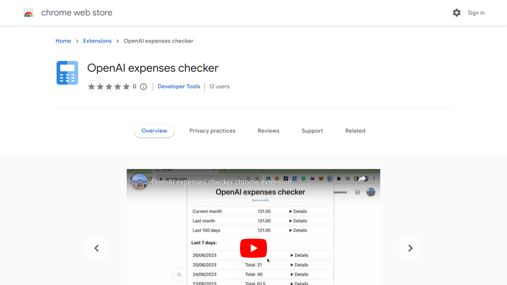Click the Sign in link
The height and width of the screenshot is (285, 507).
[x=476, y=13]
